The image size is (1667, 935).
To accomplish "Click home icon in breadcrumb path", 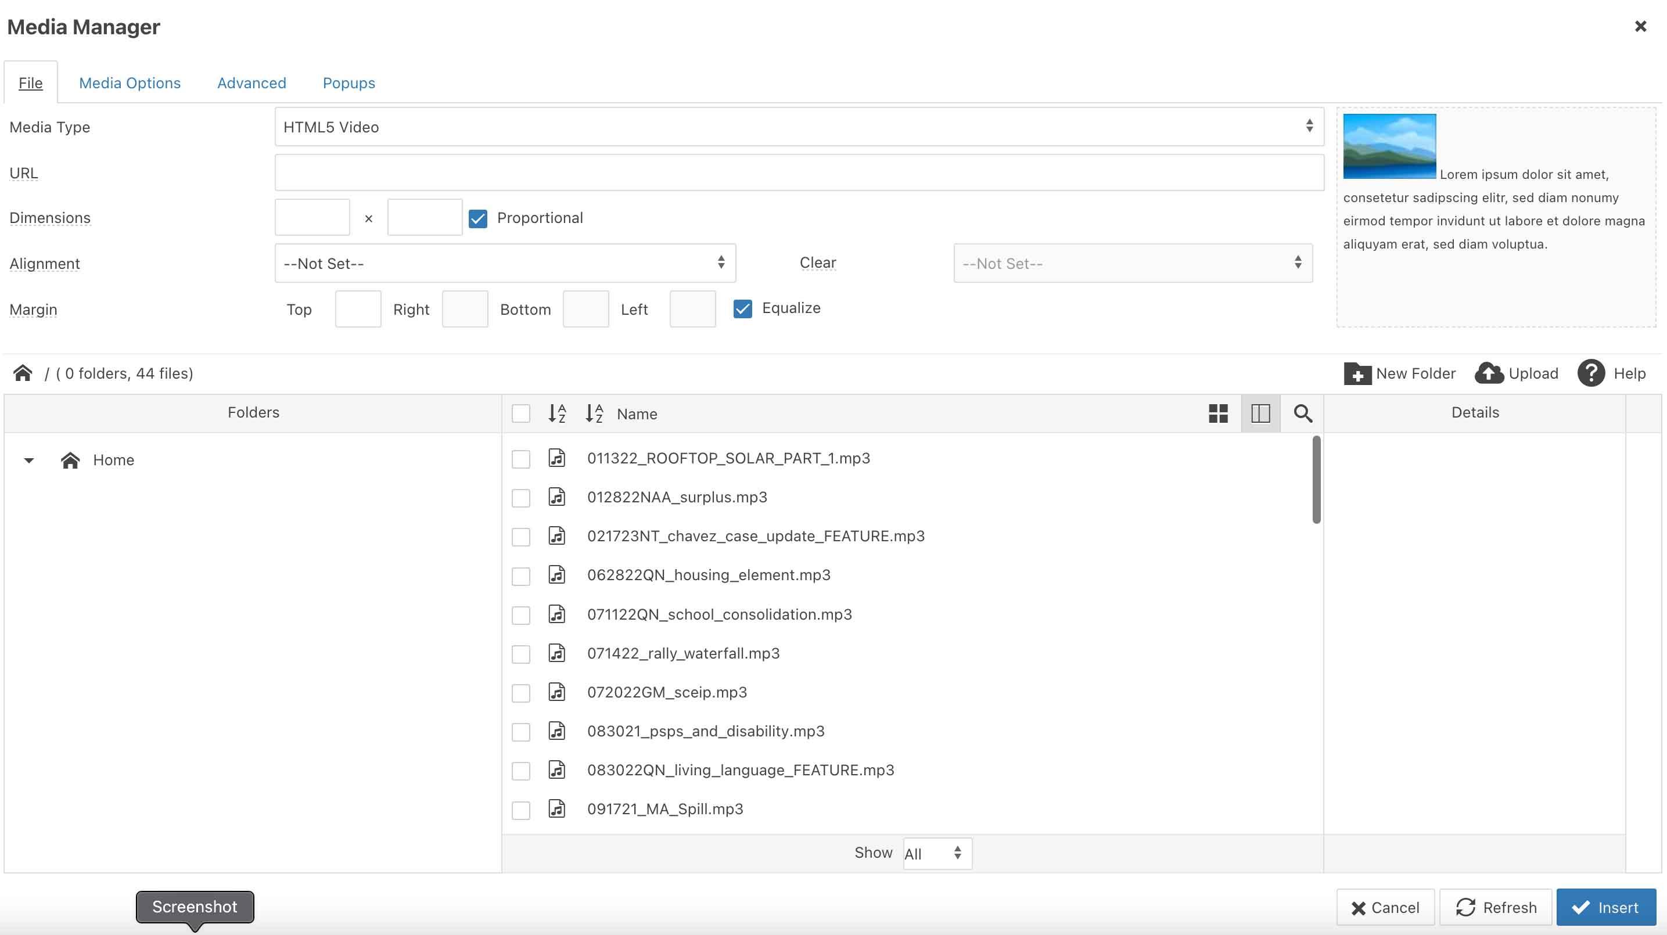I will point(23,373).
